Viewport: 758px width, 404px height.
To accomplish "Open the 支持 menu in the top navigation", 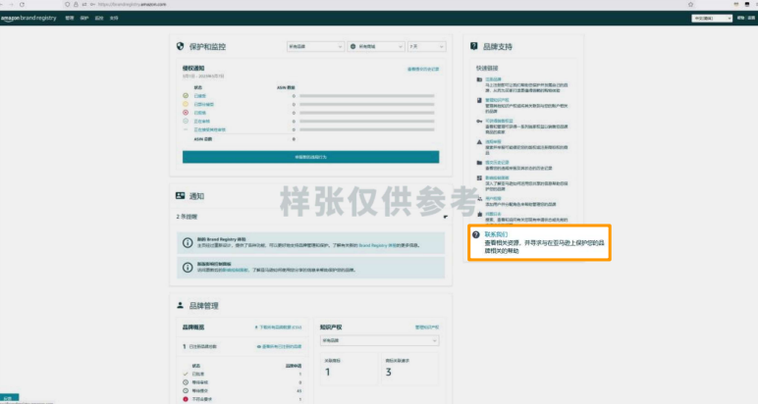I will (x=114, y=18).
